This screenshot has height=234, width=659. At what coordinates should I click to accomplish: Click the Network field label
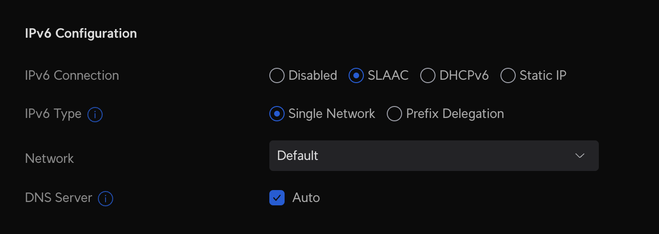(x=49, y=159)
